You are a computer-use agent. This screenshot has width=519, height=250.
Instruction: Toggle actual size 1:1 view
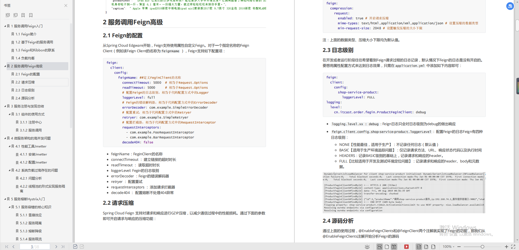(x=419, y=247)
